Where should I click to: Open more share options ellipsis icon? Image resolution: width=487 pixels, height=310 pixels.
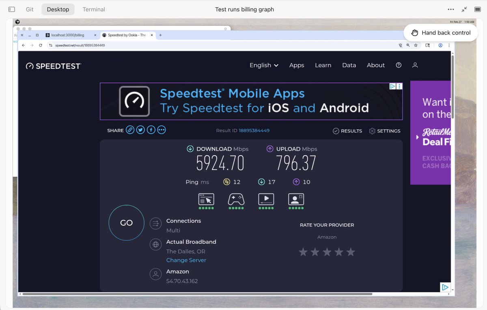pyautogui.click(x=162, y=130)
